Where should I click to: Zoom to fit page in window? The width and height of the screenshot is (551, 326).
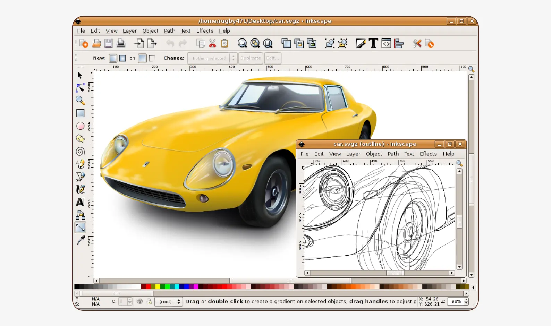(268, 43)
